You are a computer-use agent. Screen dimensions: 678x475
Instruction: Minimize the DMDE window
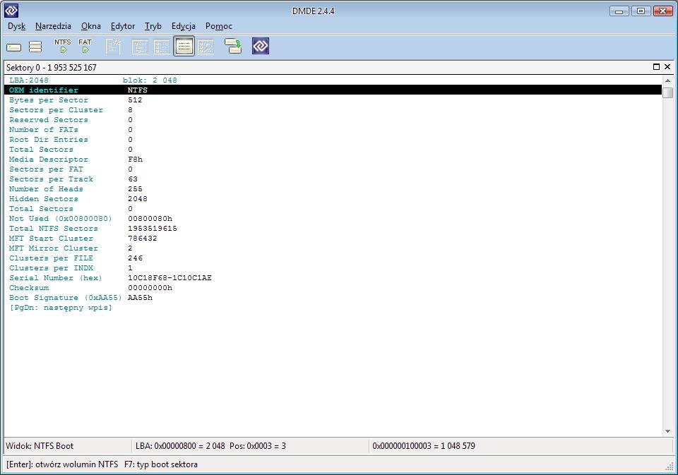click(x=619, y=11)
